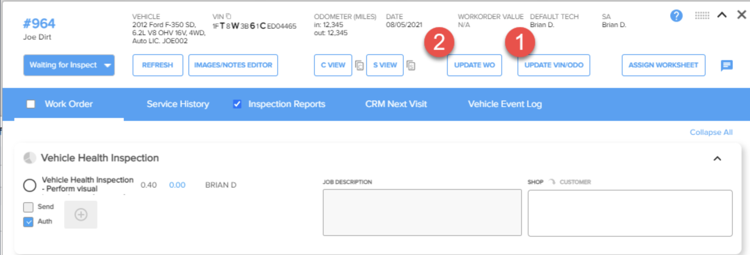Switch to the Work Order tab
This screenshot has width=750, height=255.
coord(69,104)
